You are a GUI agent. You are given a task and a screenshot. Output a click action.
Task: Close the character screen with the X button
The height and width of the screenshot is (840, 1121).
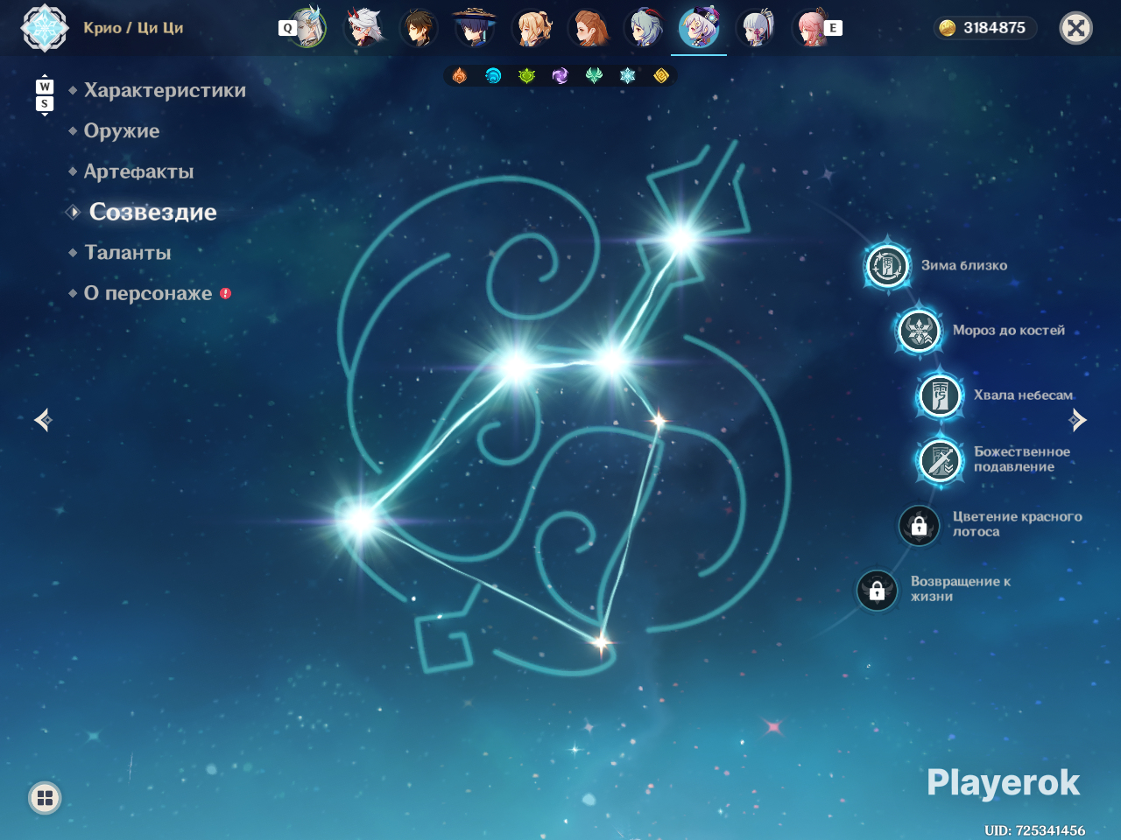click(1075, 28)
